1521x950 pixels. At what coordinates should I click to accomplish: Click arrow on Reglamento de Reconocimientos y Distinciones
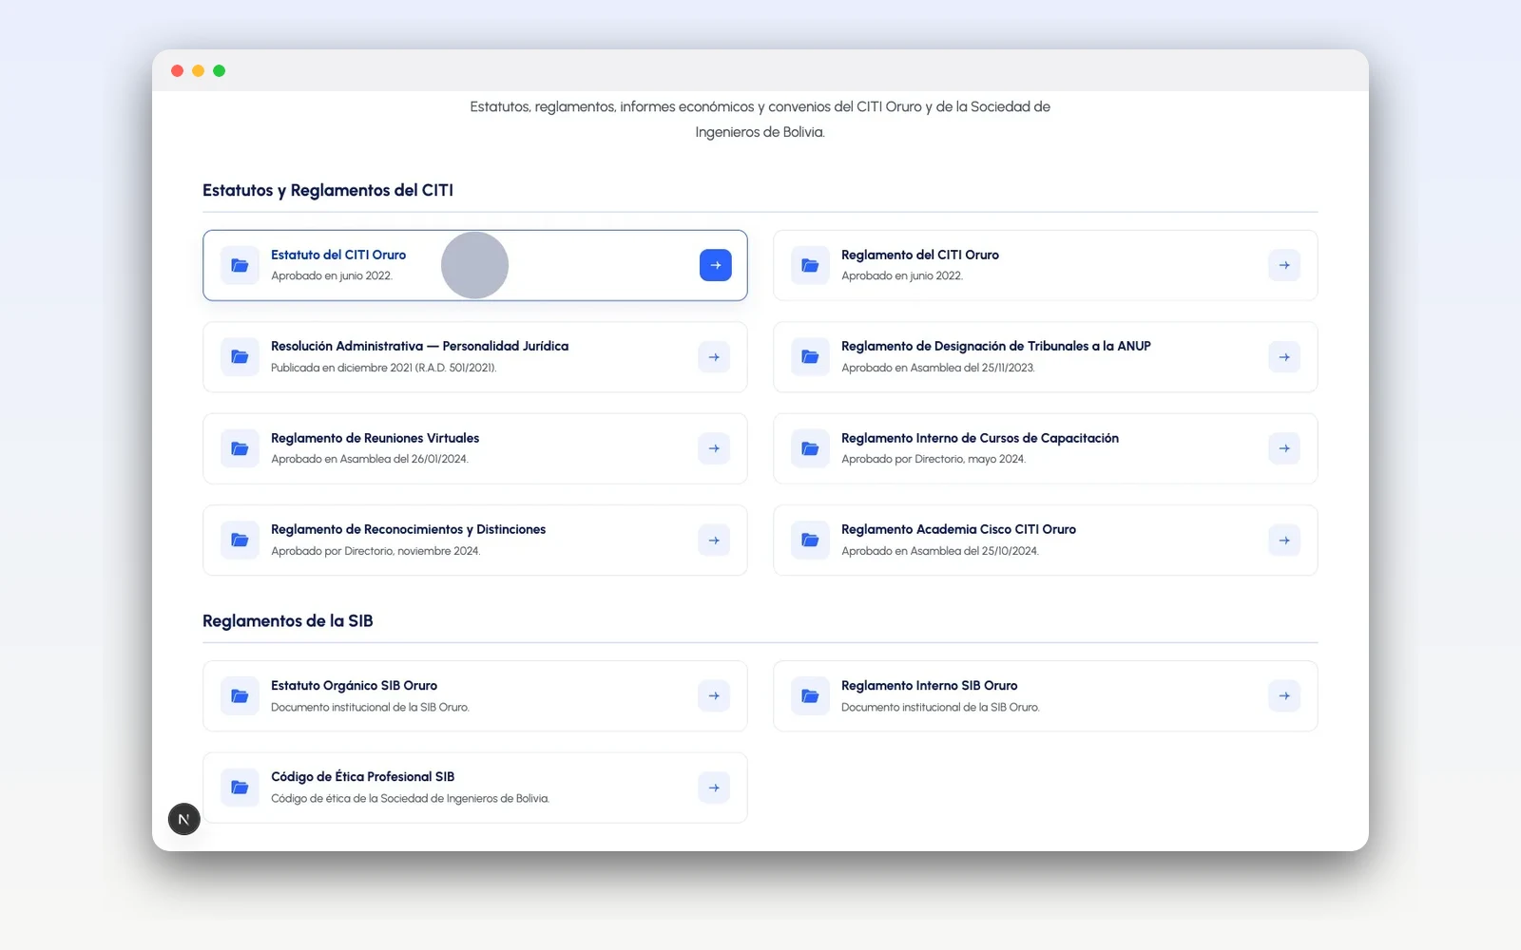point(714,541)
